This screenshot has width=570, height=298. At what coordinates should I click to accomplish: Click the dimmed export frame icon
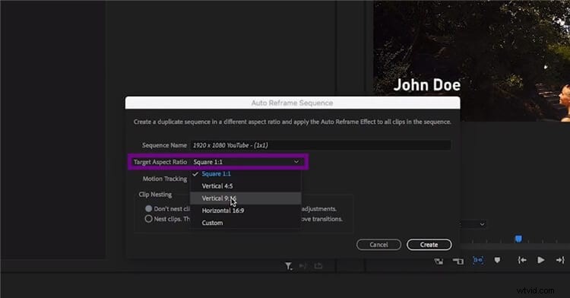pos(318,266)
